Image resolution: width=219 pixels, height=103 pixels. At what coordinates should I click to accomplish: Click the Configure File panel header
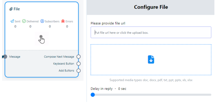pyautogui.click(x=151, y=7)
